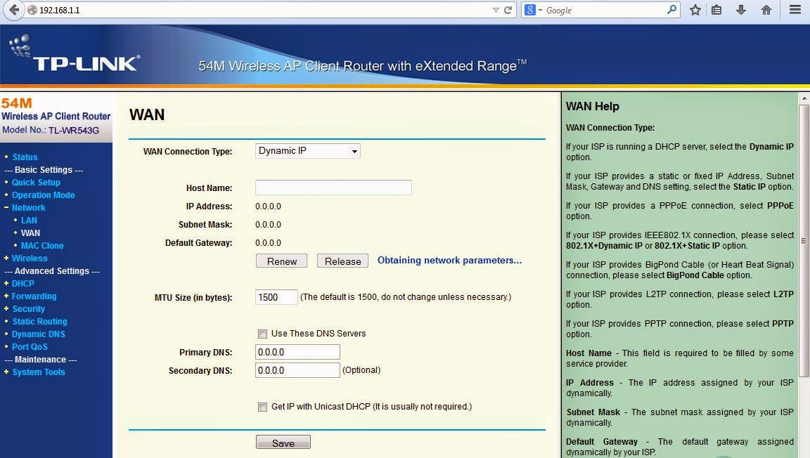Click inside the Host Name field

tap(333, 188)
